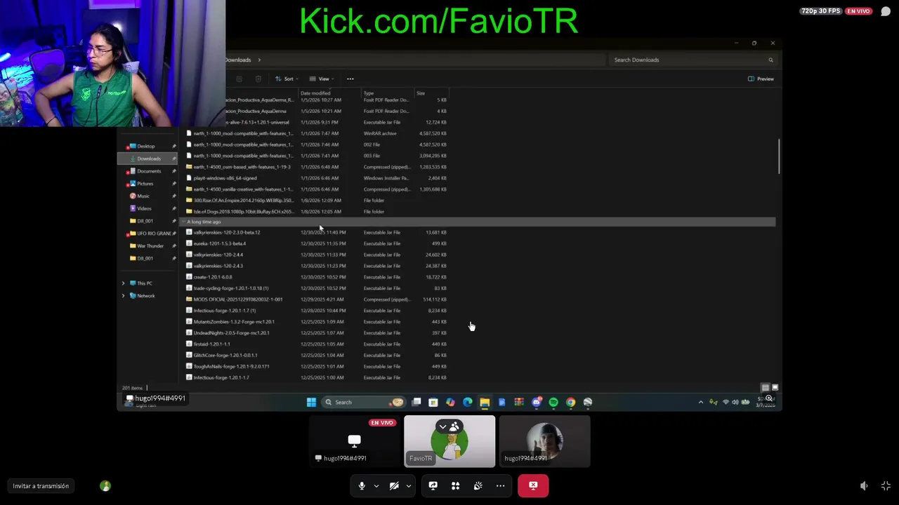The height and width of the screenshot is (505, 899).
Task: Select file ToughAsNails-forge-1.20.1-9.2.0.171
Action: (x=231, y=366)
